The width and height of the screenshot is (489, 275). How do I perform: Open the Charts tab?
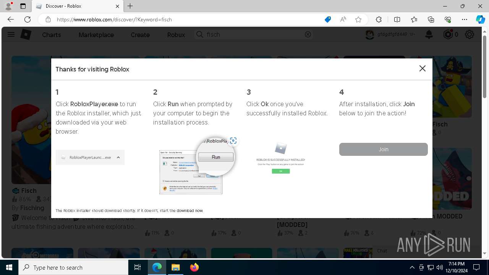point(51,35)
